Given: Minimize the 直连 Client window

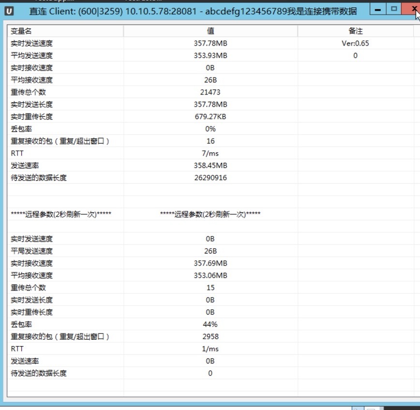Looking at the screenshot, I should [x=377, y=9].
